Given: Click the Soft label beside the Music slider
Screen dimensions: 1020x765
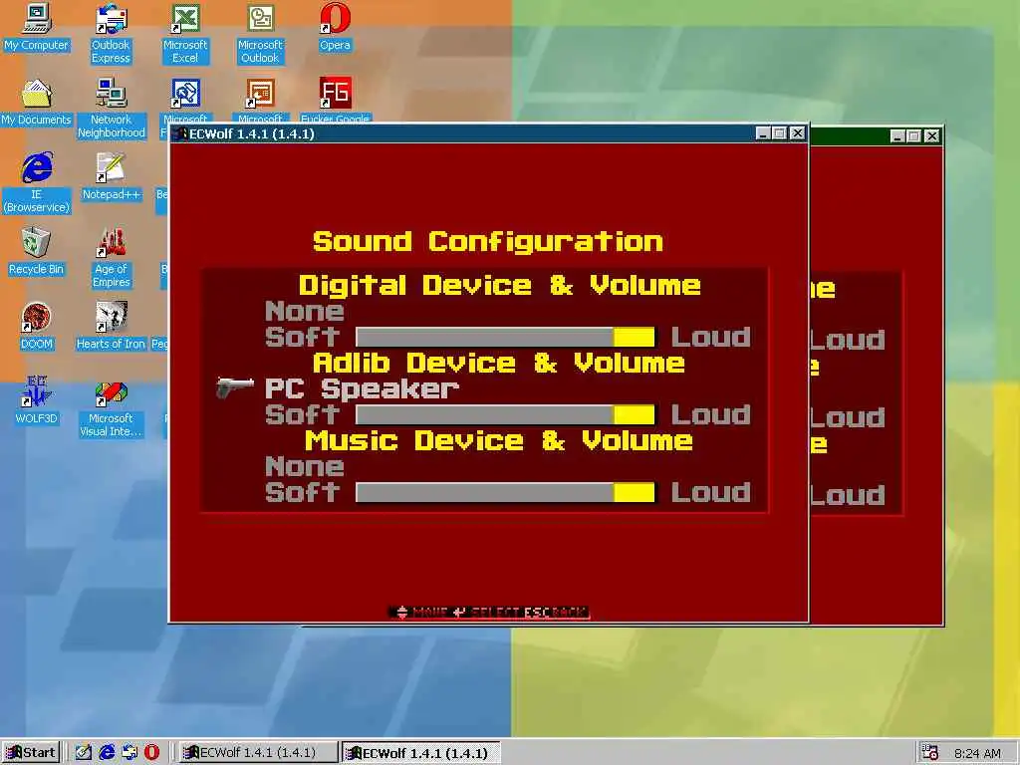Looking at the screenshot, I should tap(303, 492).
